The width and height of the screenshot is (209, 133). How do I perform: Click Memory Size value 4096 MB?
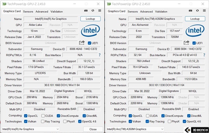[141, 79]
